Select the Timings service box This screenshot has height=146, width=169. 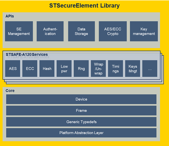point(116,68)
